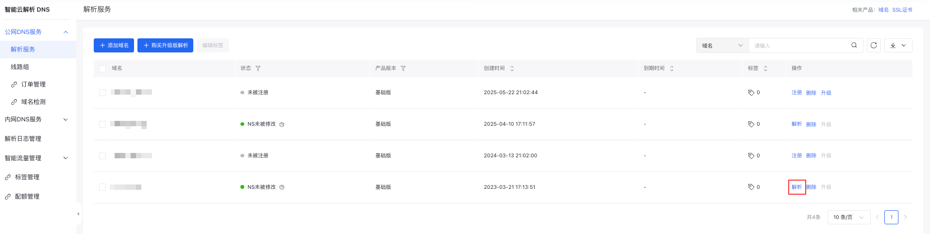Open the SSL证书 related product link
Image resolution: width=930 pixels, height=234 pixels.
(902, 10)
